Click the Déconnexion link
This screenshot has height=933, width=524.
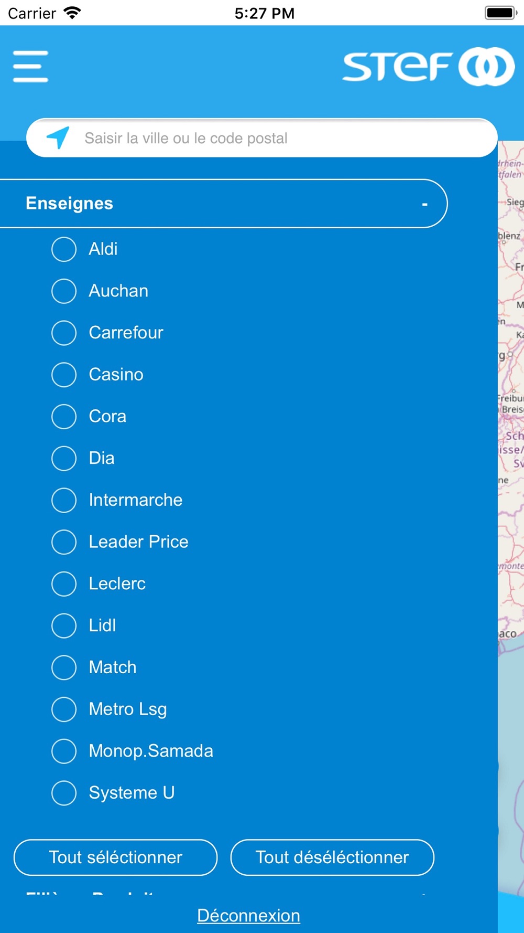[249, 916]
